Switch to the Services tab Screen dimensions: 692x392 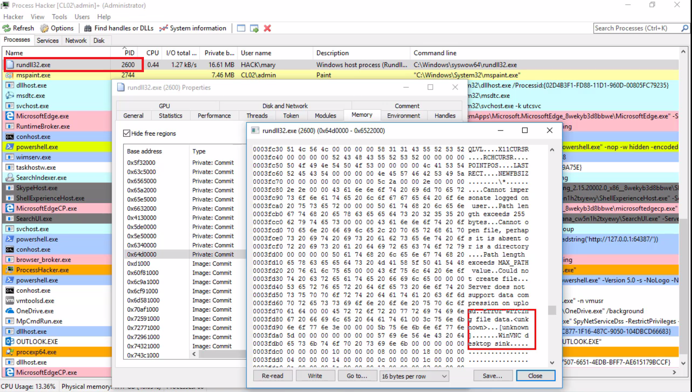click(48, 40)
